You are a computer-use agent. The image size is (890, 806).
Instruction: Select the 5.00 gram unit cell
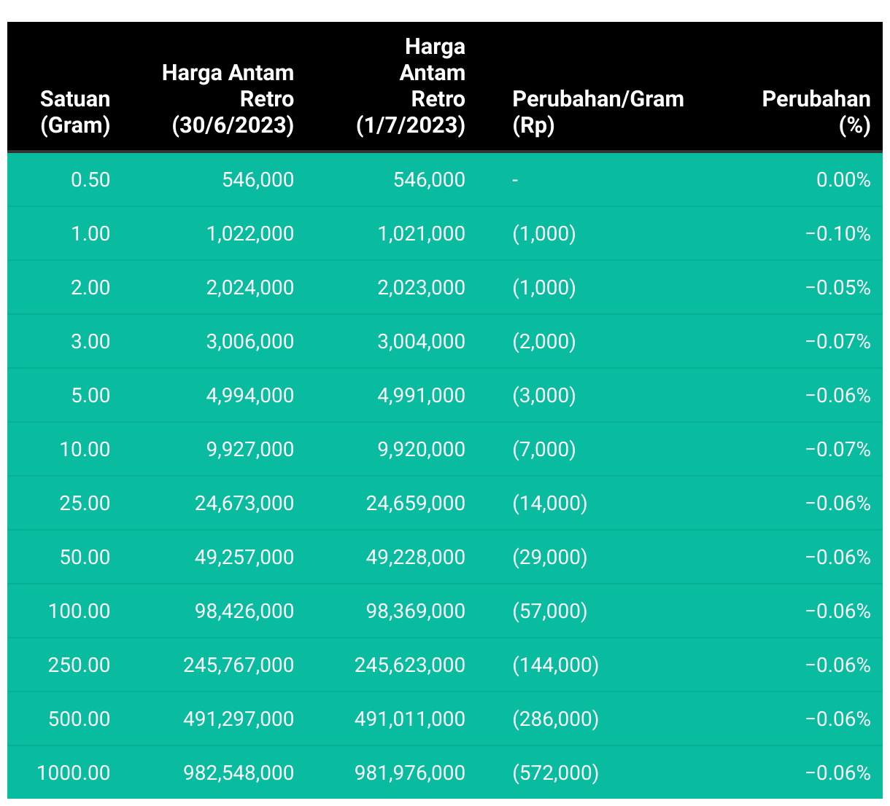90,396
